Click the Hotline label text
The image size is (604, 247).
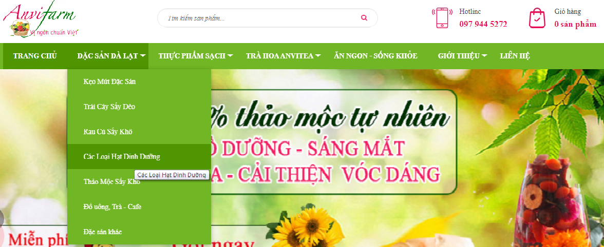(470, 12)
